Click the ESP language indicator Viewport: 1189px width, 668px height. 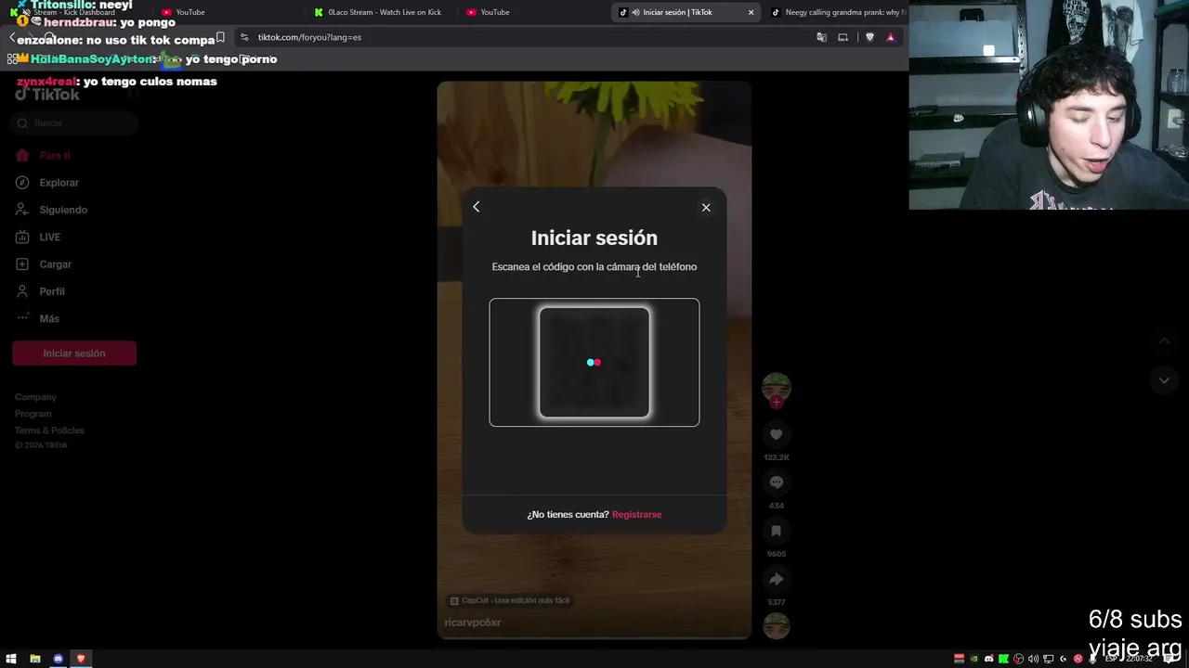tap(1111, 659)
